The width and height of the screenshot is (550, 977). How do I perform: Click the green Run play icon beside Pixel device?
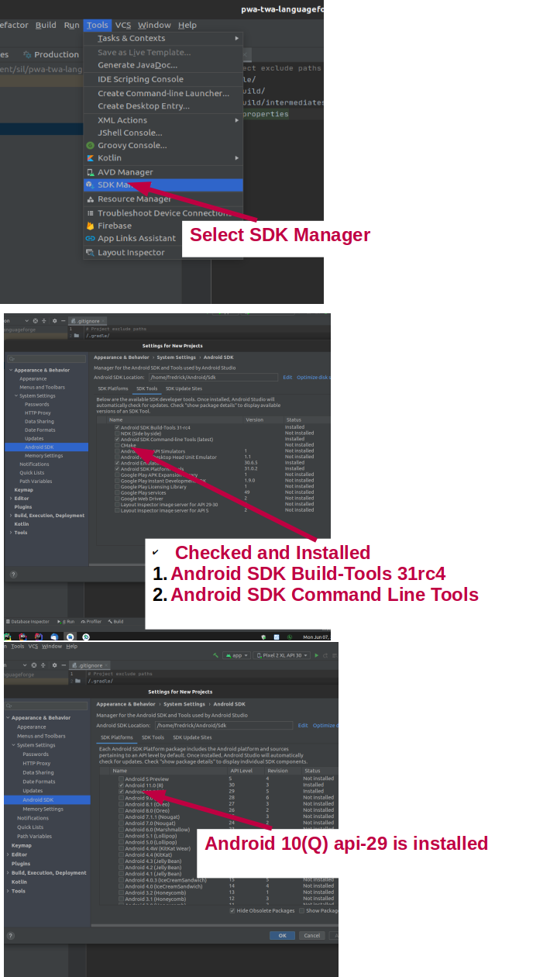coord(317,655)
